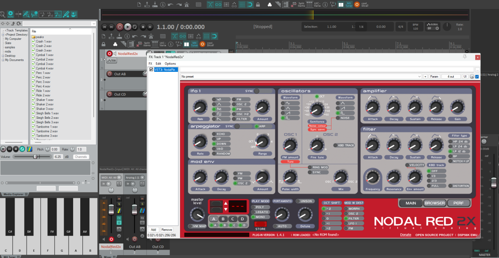Select arpeggiator UP mode
This screenshot has height=258, width=499.
coord(221,139)
